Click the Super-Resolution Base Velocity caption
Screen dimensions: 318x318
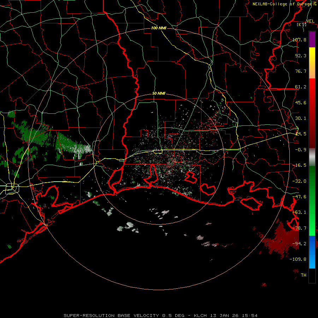[x=161, y=316]
